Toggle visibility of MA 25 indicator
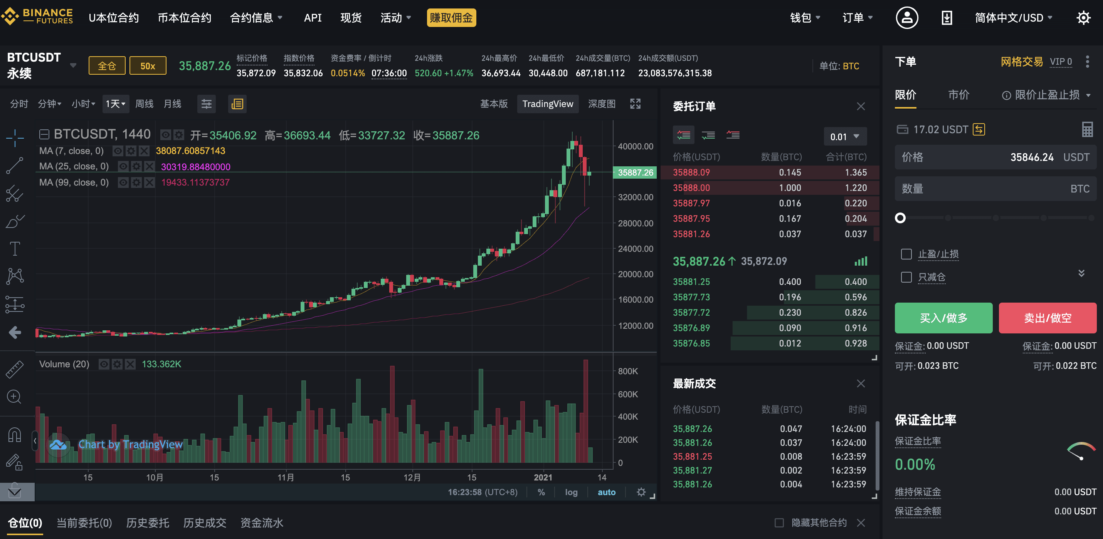Viewport: 1103px width, 539px height. pos(123,166)
